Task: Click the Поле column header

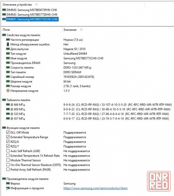Action: [x=6, y=30]
